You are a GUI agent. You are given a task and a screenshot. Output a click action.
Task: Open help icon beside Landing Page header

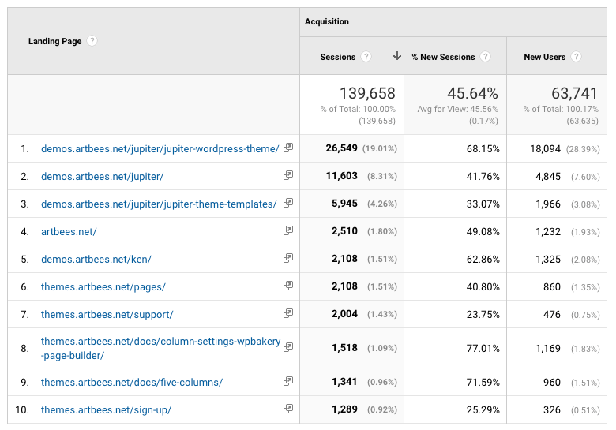click(92, 41)
